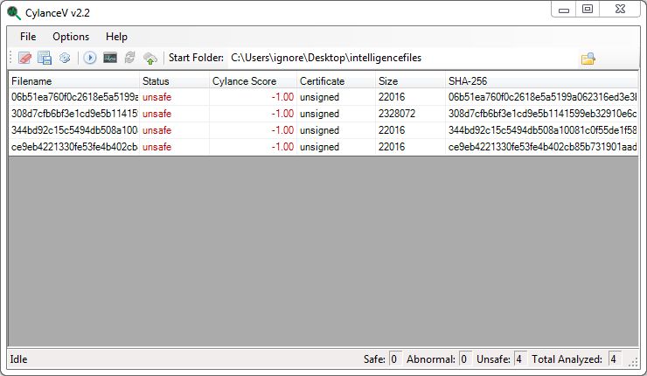
Task: Click the save results floppy-disk icon
Action: 45,59
